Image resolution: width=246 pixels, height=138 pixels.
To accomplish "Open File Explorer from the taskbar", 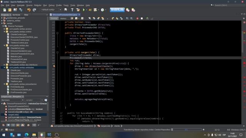I will [34, 135].
